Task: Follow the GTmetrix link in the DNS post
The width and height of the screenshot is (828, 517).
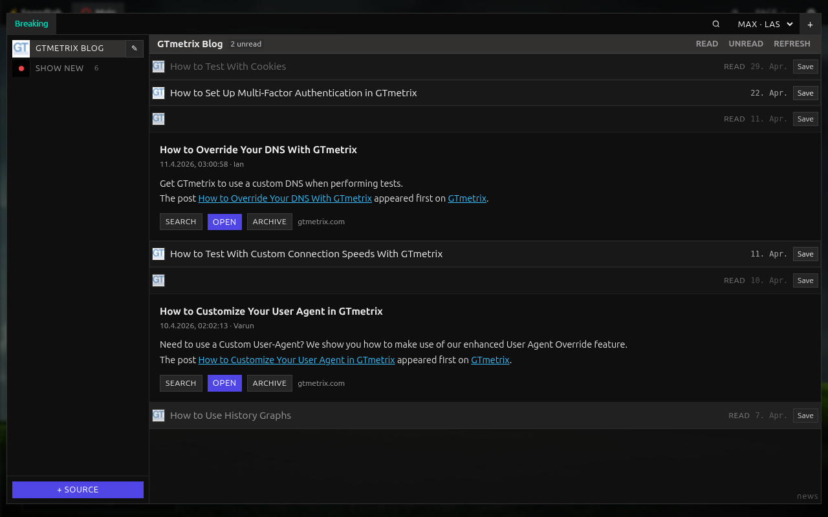Action: [467, 198]
